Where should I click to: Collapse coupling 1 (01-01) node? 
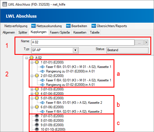(32, 63)
